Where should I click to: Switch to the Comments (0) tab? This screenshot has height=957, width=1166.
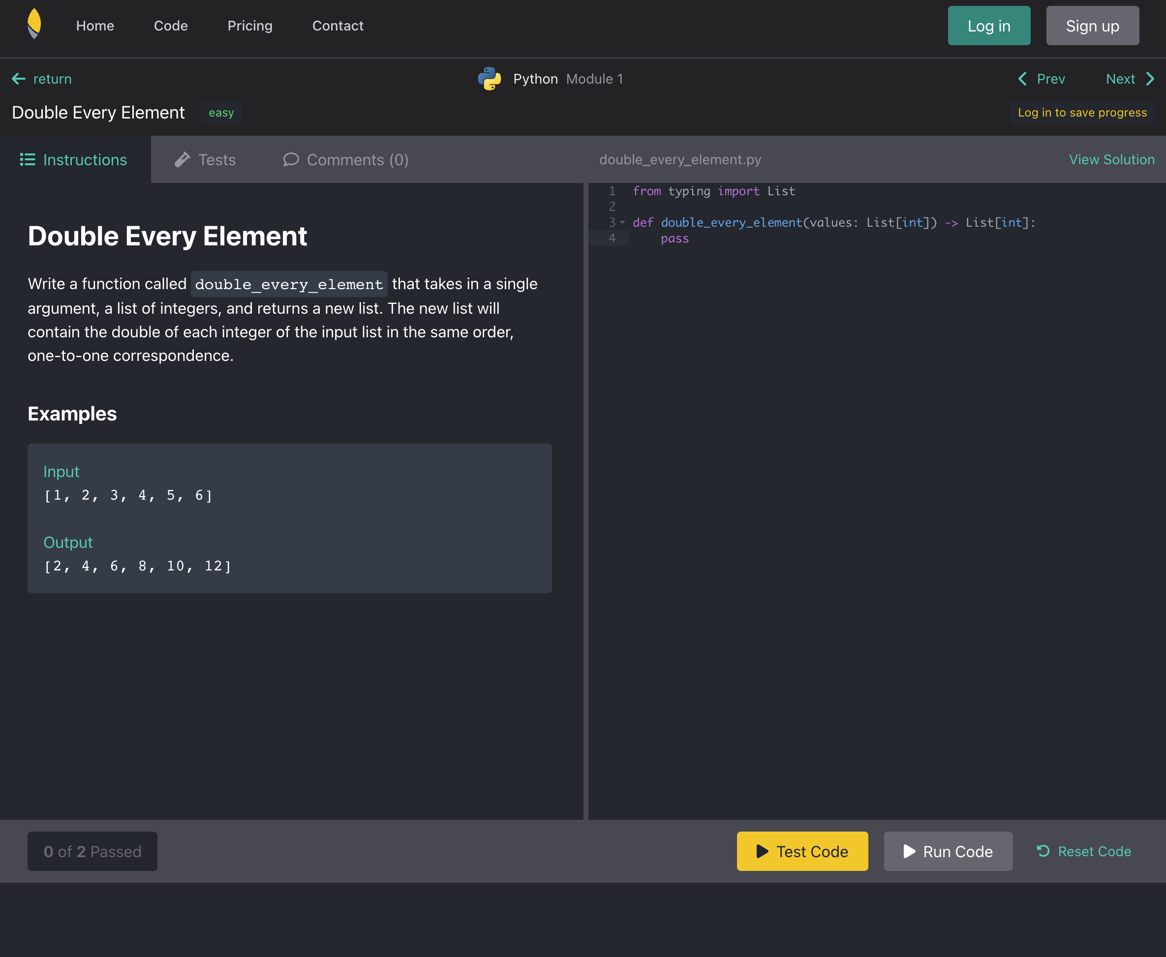(346, 159)
